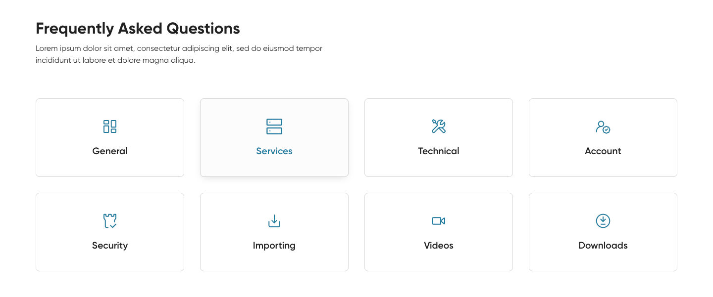The width and height of the screenshot is (713, 297).
Task: Click the Services server stack icon
Action: (x=274, y=127)
